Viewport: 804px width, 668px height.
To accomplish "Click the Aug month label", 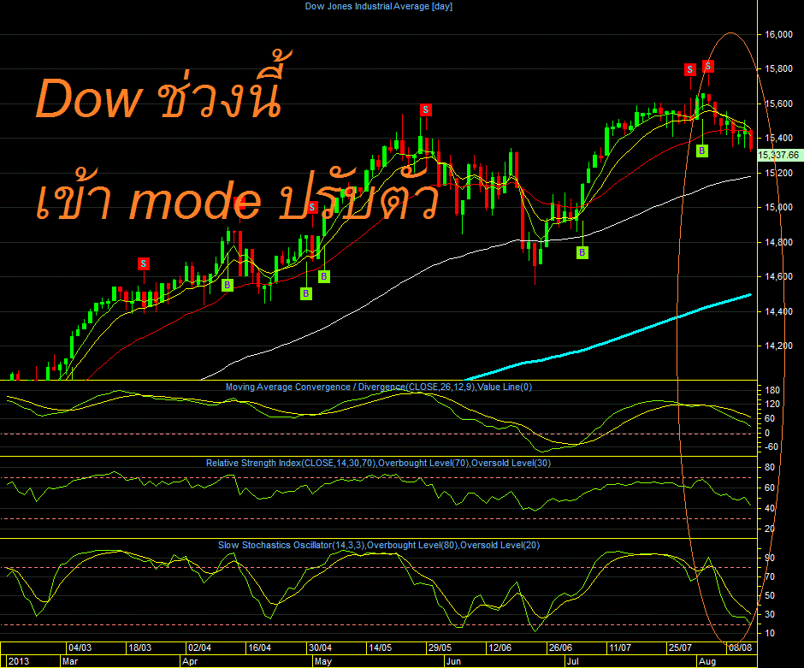I will tap(707, 661).
